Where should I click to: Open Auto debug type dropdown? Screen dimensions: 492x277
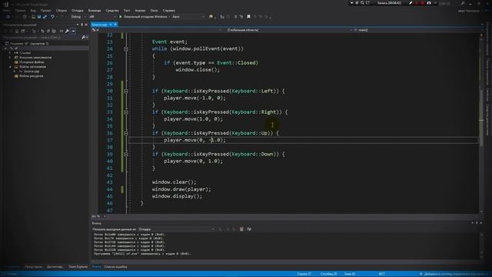188,17
